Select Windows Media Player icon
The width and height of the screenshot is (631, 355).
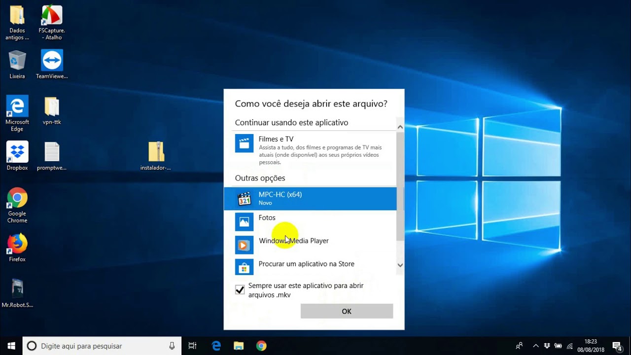(x=244, y=245)
